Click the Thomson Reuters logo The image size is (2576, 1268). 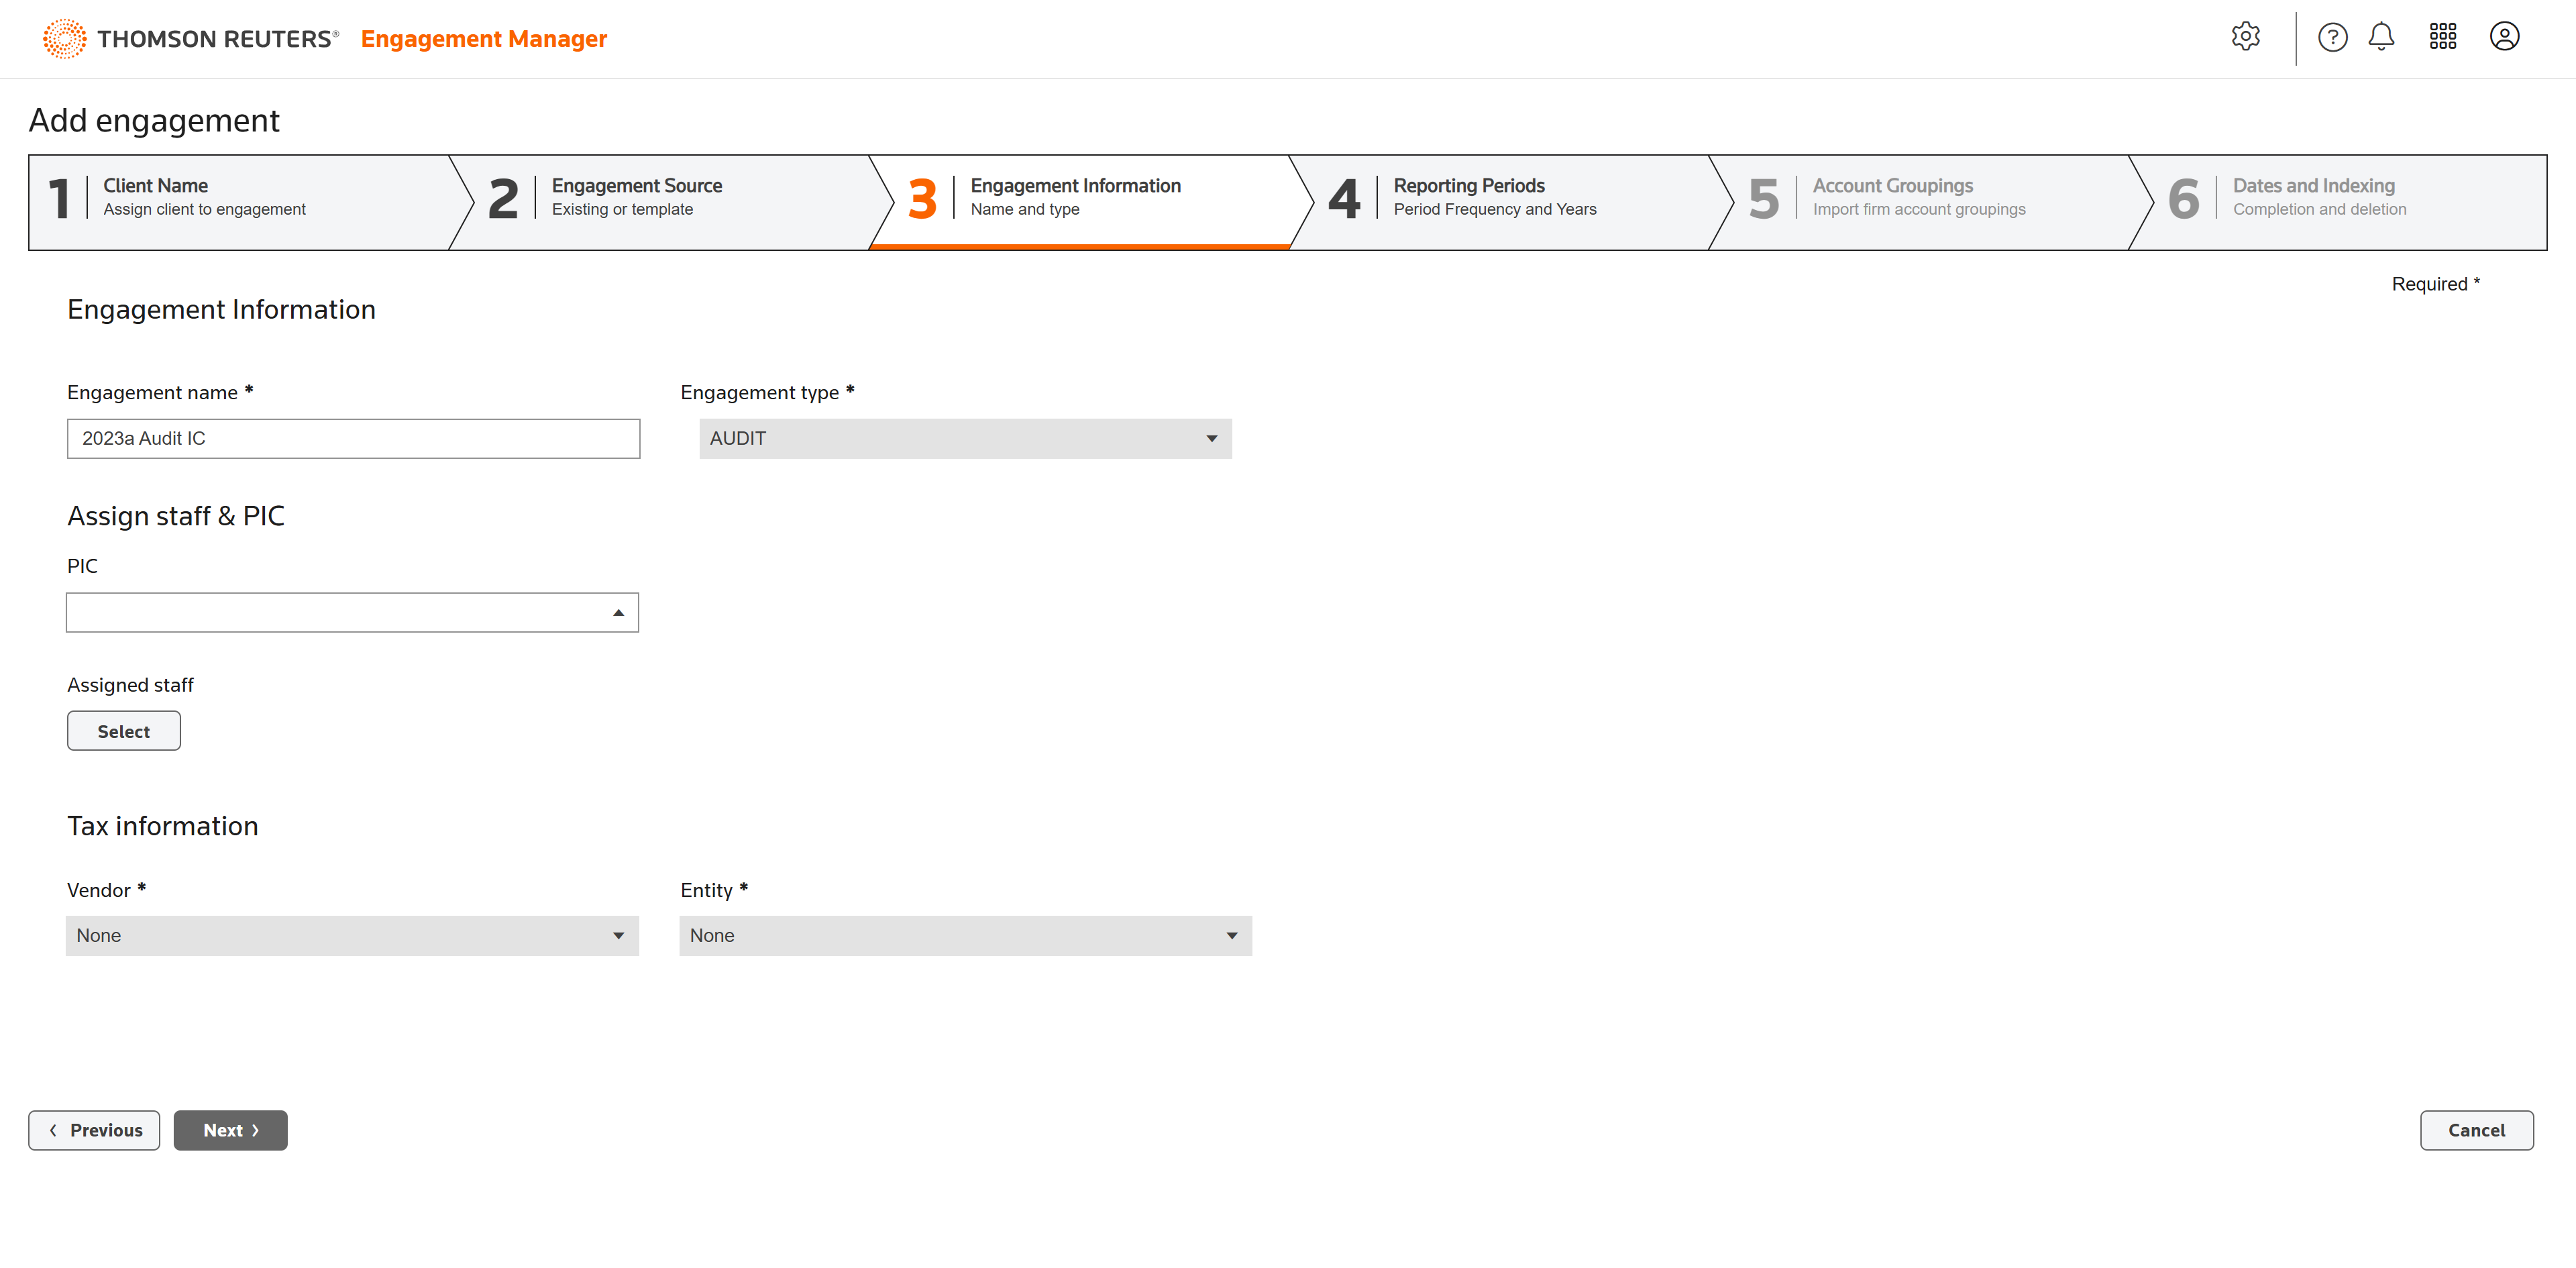coord(190,39)
